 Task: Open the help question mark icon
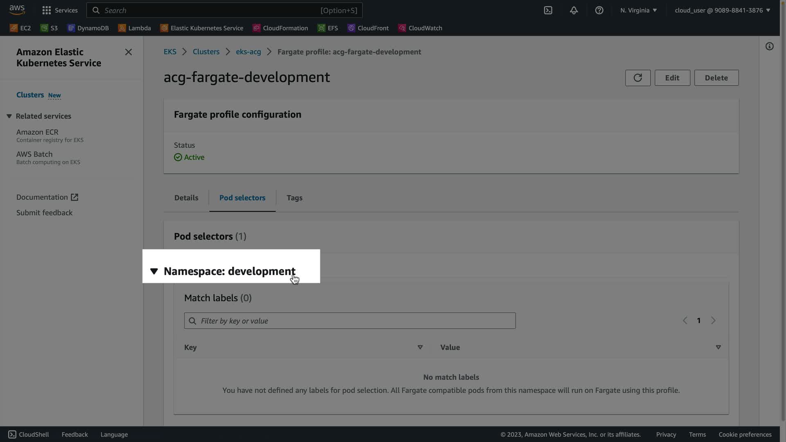click(599, 10)
